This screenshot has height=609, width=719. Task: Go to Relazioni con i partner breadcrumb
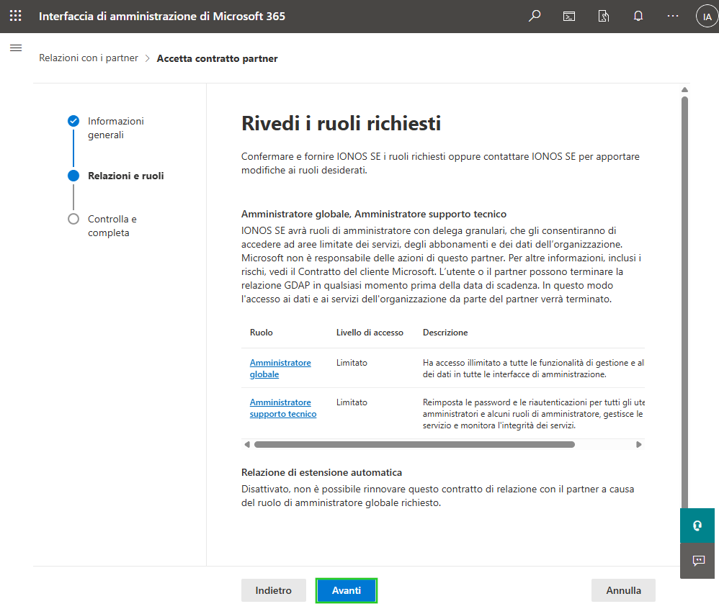[89, 58]
